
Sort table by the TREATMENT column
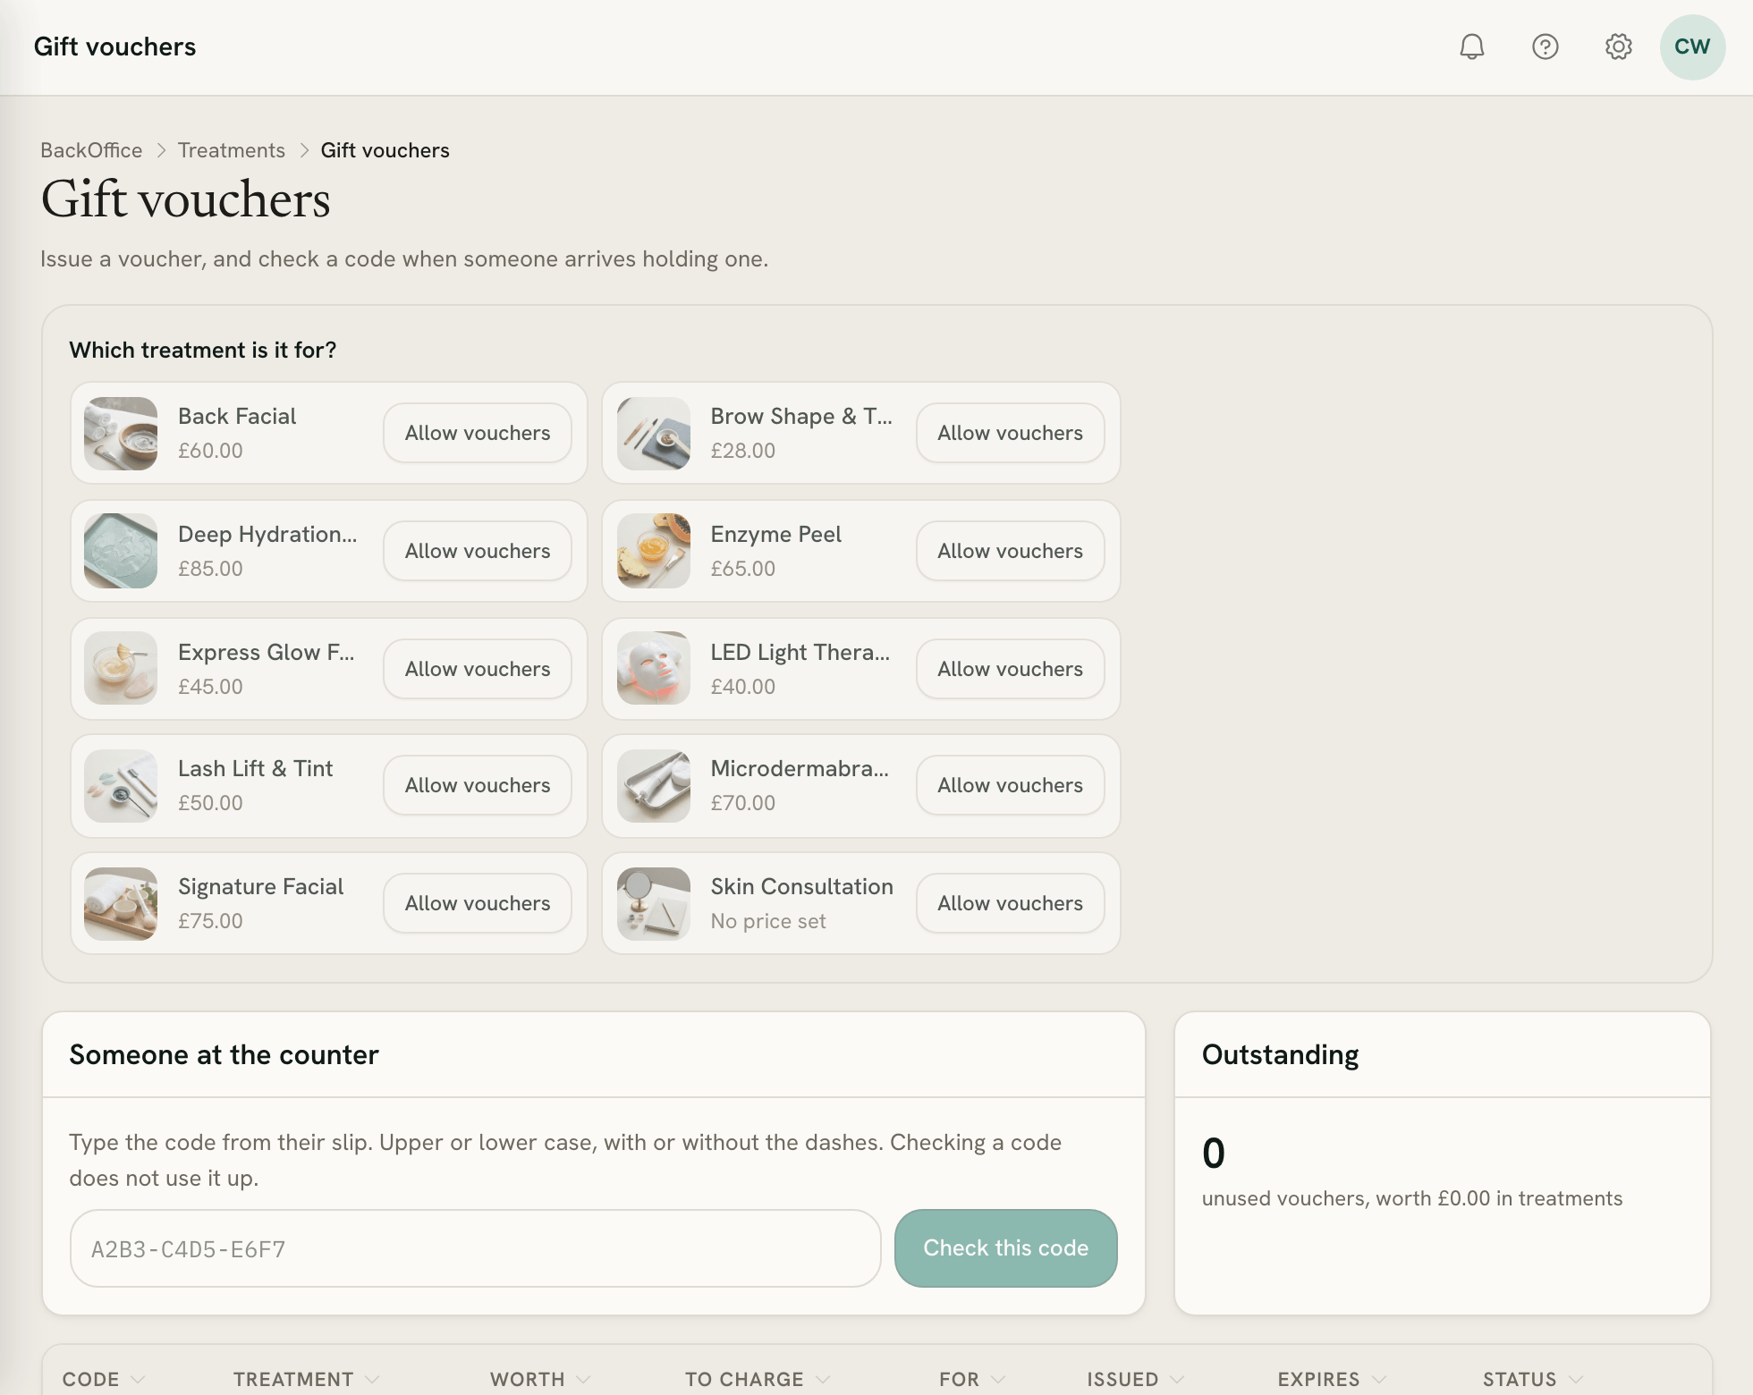coord(306,1379)
